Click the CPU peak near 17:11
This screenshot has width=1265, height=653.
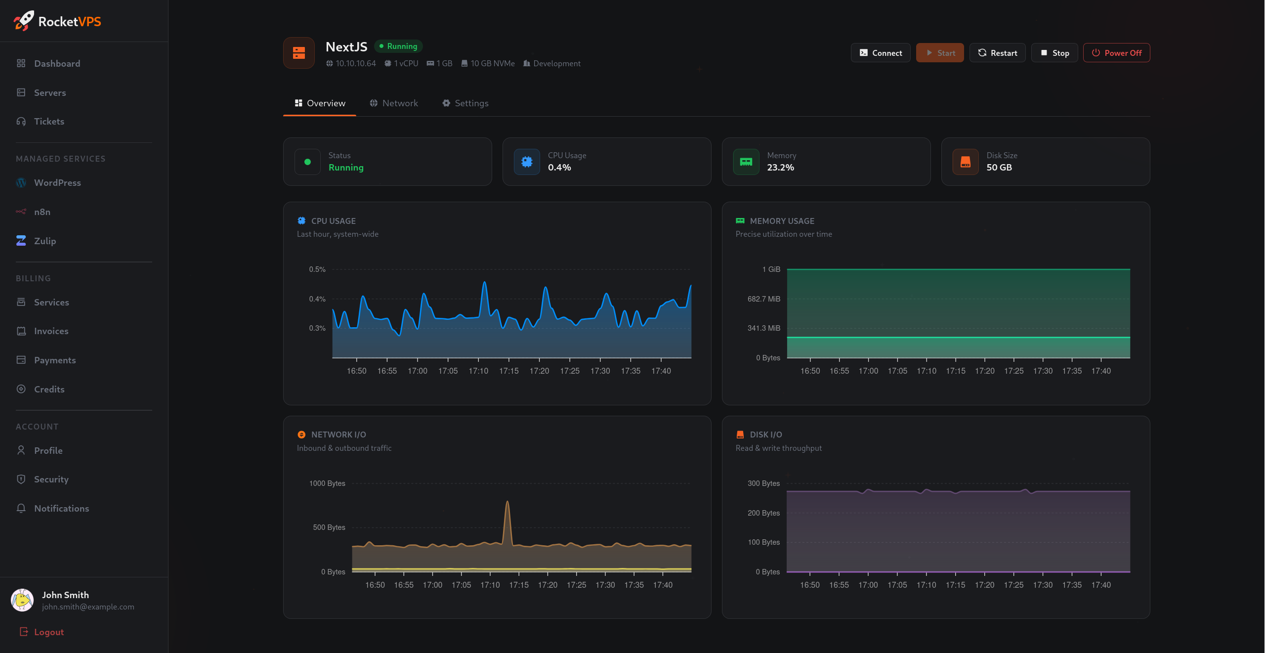coord(485,283)
